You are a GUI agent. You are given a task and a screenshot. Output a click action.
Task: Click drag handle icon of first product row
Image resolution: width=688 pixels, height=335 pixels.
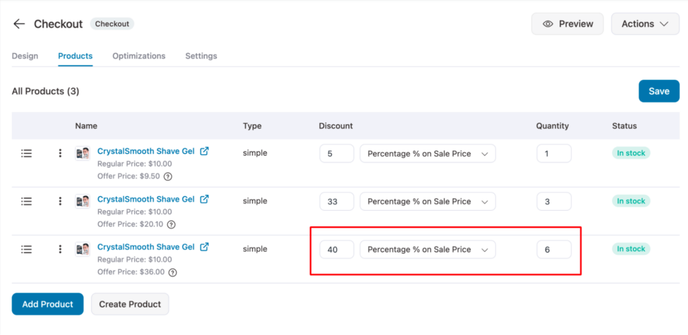[x=26, y=153]
